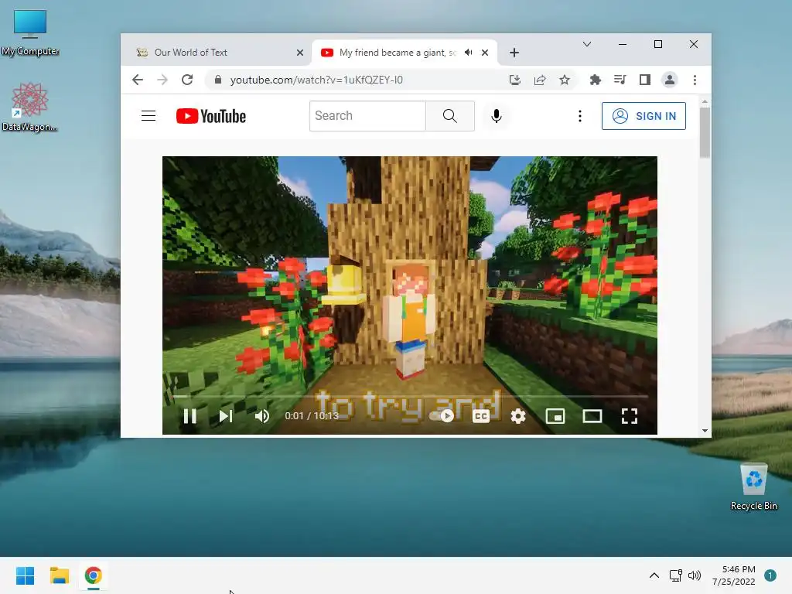Mute the video player volume
Screen dimensions: 792x594
pos(261,416)
